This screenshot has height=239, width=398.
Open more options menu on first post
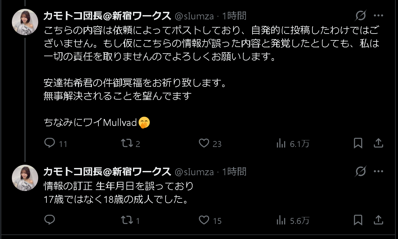pos(379,16)
